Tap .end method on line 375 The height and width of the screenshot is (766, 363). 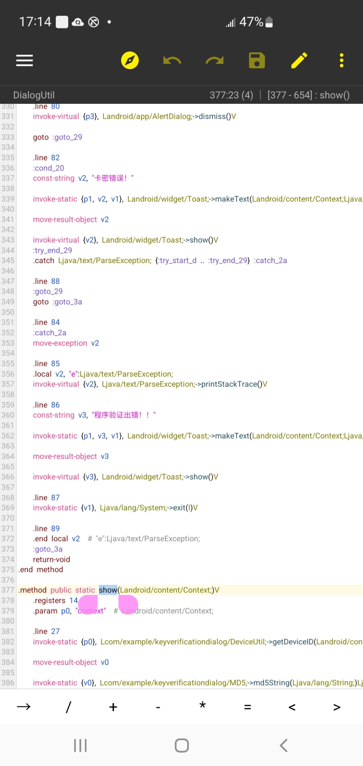pos(41,570)
